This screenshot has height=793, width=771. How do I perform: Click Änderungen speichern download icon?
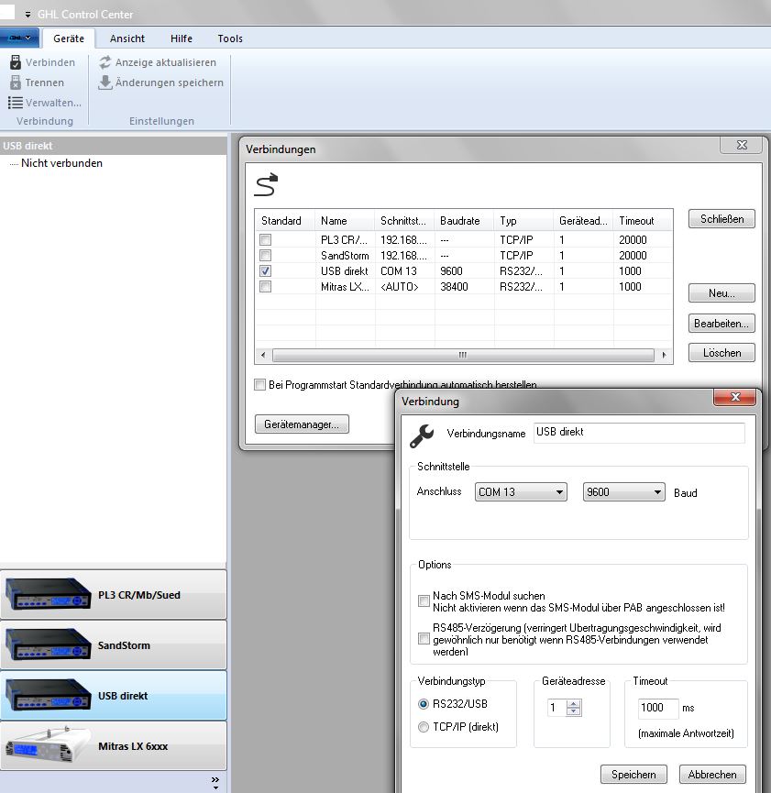tap(105, 83)
